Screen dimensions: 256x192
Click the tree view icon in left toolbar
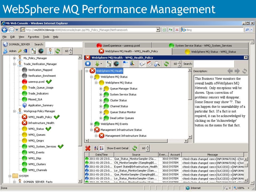(34, 51)
